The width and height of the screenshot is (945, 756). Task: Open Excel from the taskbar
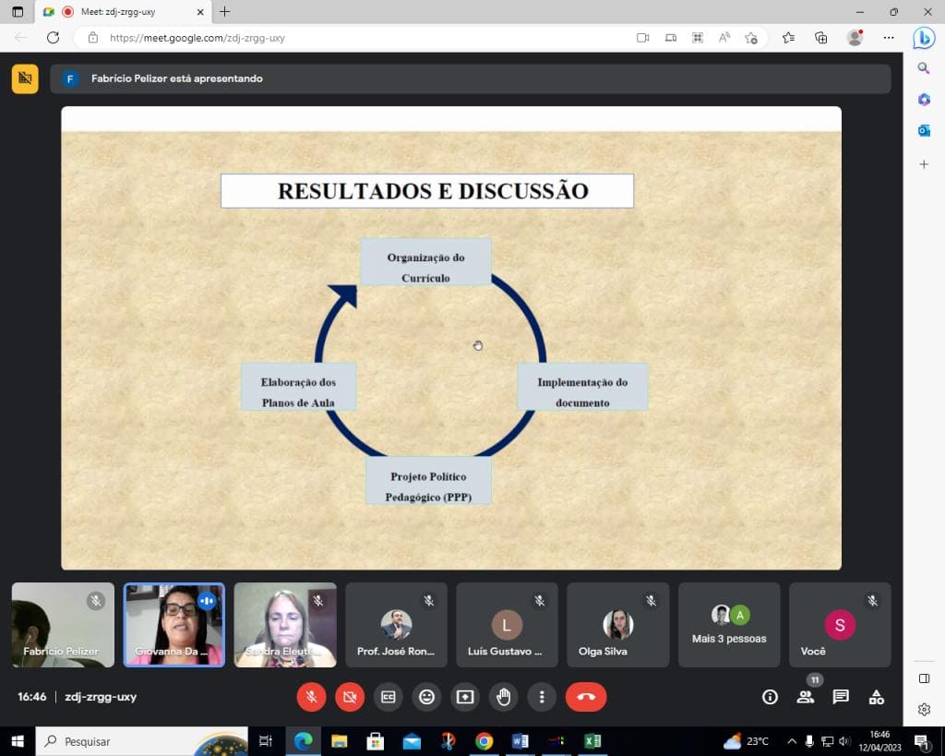(x=592, y=741)
